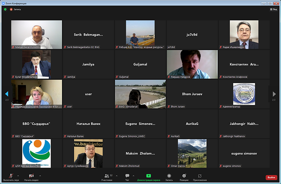Open the Участники participants panel
Image resolution: width=281 pixels, height=184 pixels.
[106, 177]
